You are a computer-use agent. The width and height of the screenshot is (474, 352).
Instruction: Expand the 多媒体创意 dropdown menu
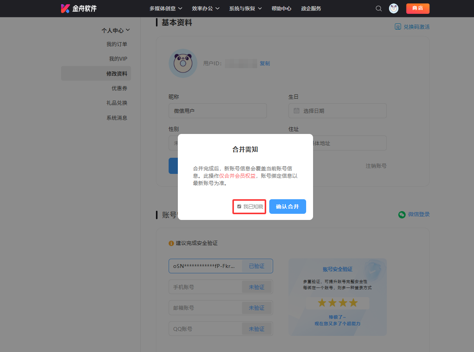(x=166, y=8)
